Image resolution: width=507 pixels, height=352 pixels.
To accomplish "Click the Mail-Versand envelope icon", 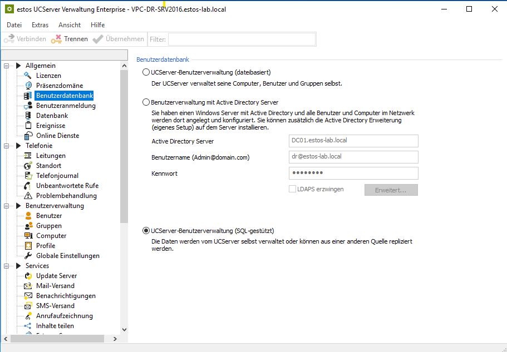I will [x=28, y=286].
